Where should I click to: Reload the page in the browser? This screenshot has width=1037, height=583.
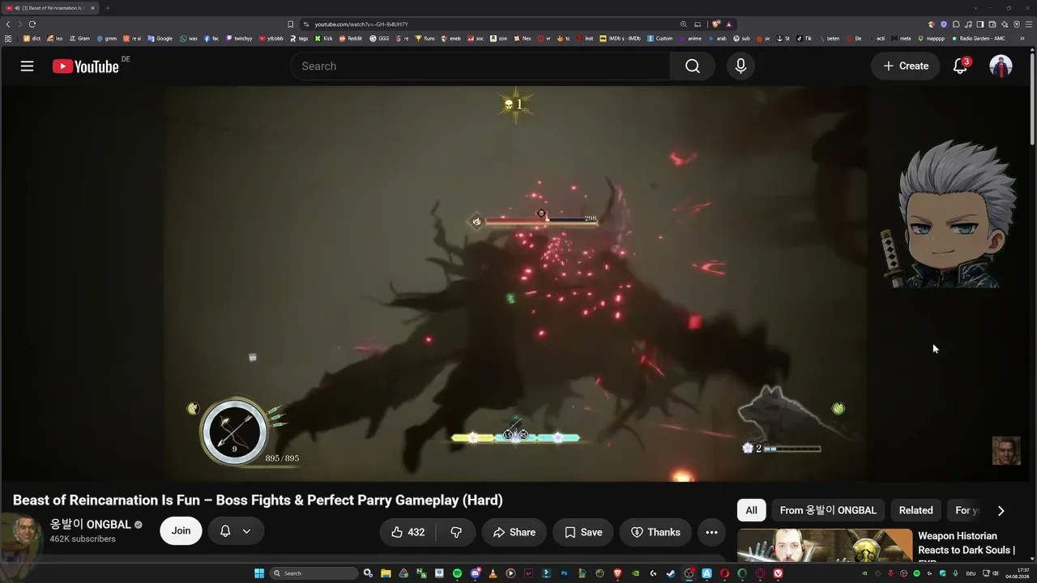coord(32,24)
